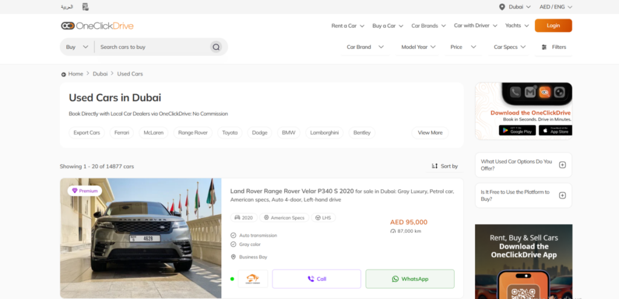619x299 pixels.
Task: Select the Ferrari brand chip
Action: [x=122, y=133]
